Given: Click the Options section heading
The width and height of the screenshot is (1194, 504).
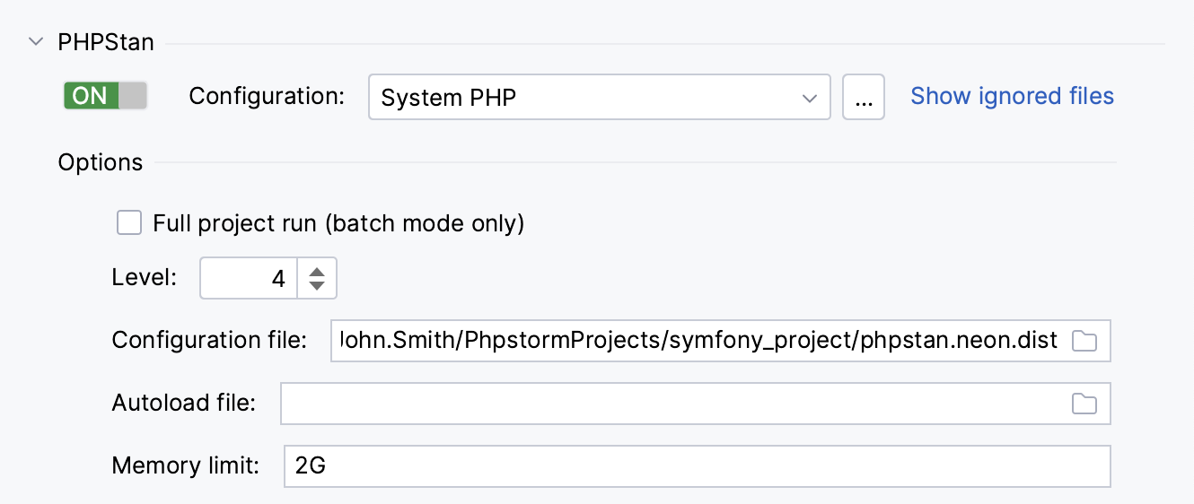Looking at the screenshot, I should pos(101,162).
